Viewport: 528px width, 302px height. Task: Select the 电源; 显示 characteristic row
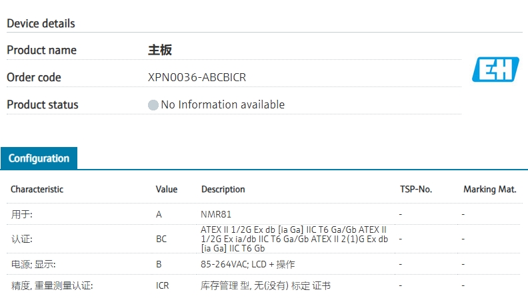tap(33, 264)
